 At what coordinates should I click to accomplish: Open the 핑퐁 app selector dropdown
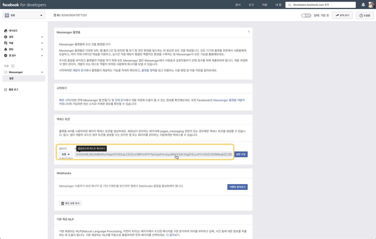[24, 15]
